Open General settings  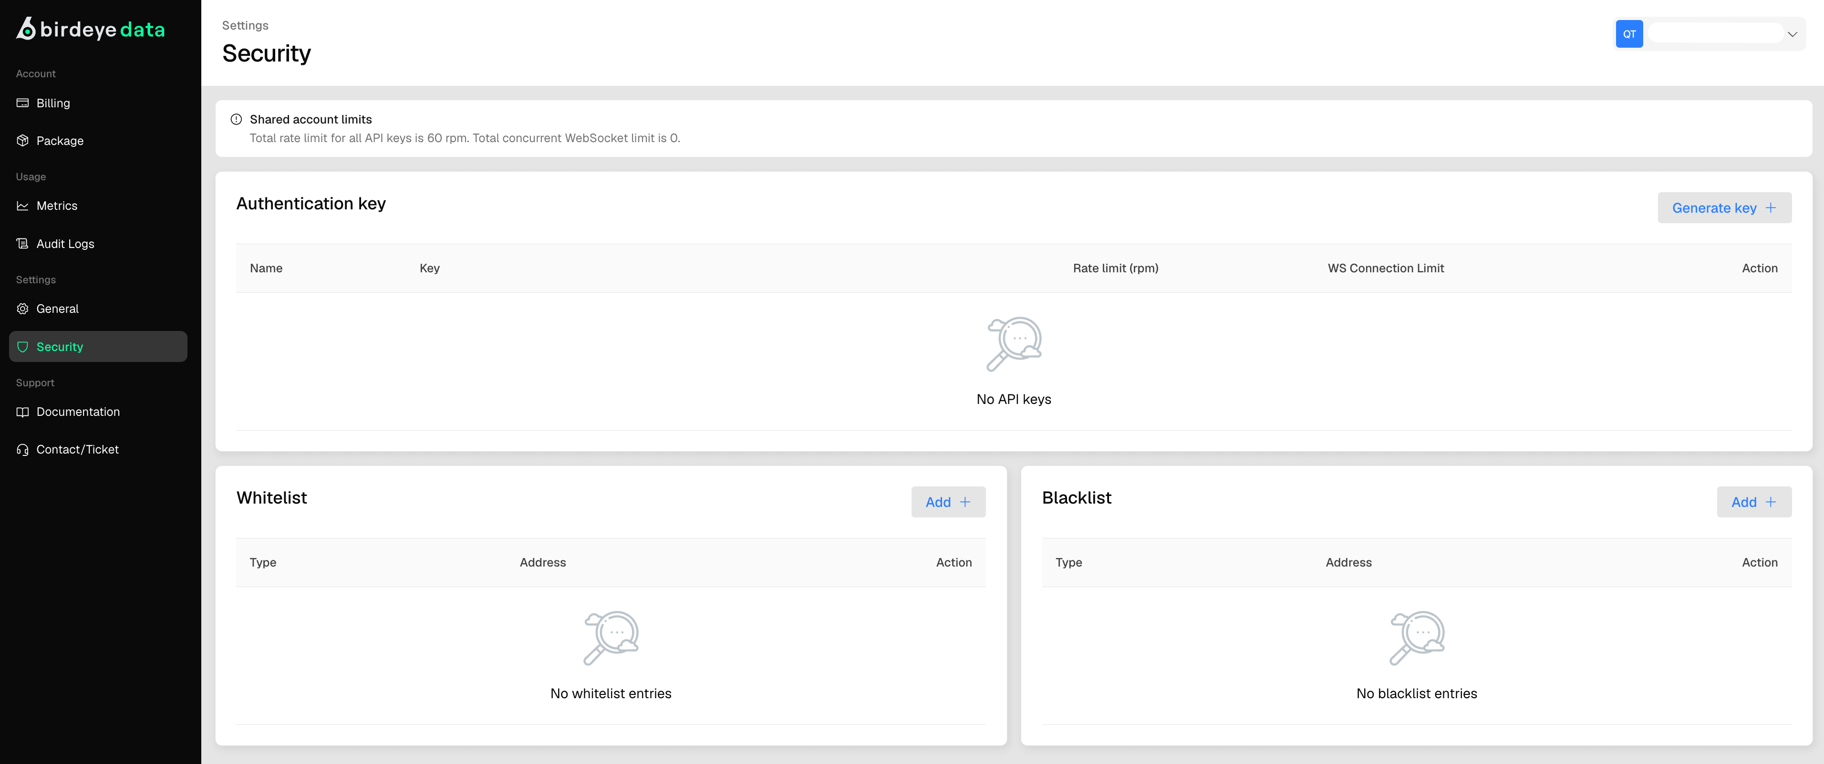pyautogui.click(x=98, y=309)
